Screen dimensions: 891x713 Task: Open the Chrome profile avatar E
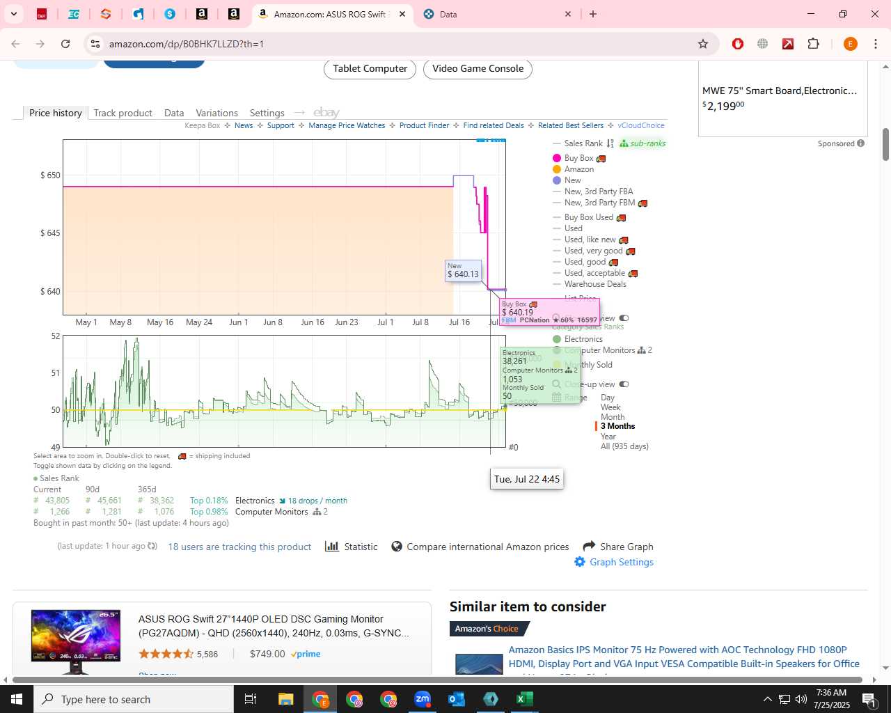pos(850,44)
